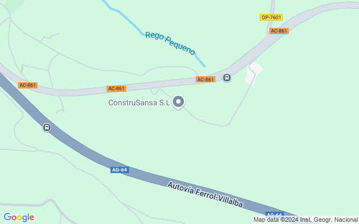Select the Rego Pequeno stream label

pyautogui.click(x=170, y=43)
